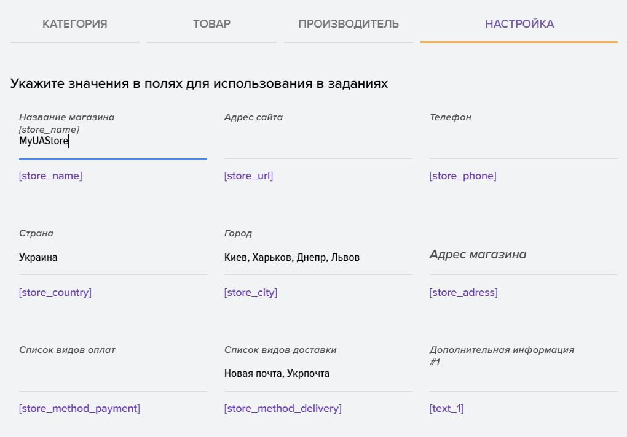Switch to the Категория tab

click(75, 25)
